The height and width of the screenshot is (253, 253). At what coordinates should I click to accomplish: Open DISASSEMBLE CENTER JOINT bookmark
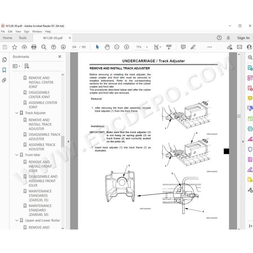pyautogui.click(x=39, y=95)
